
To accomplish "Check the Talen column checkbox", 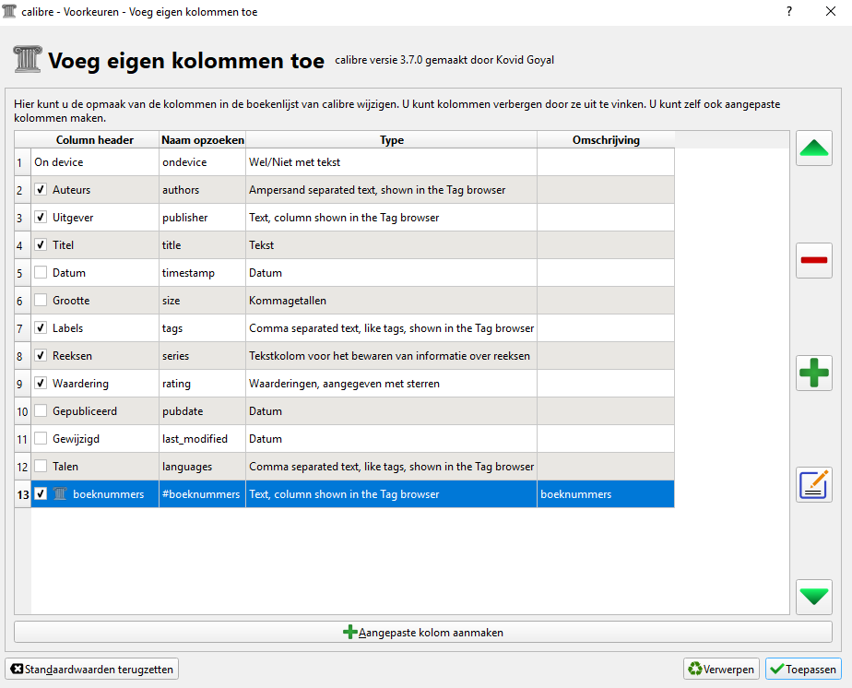I will (41, 467).
